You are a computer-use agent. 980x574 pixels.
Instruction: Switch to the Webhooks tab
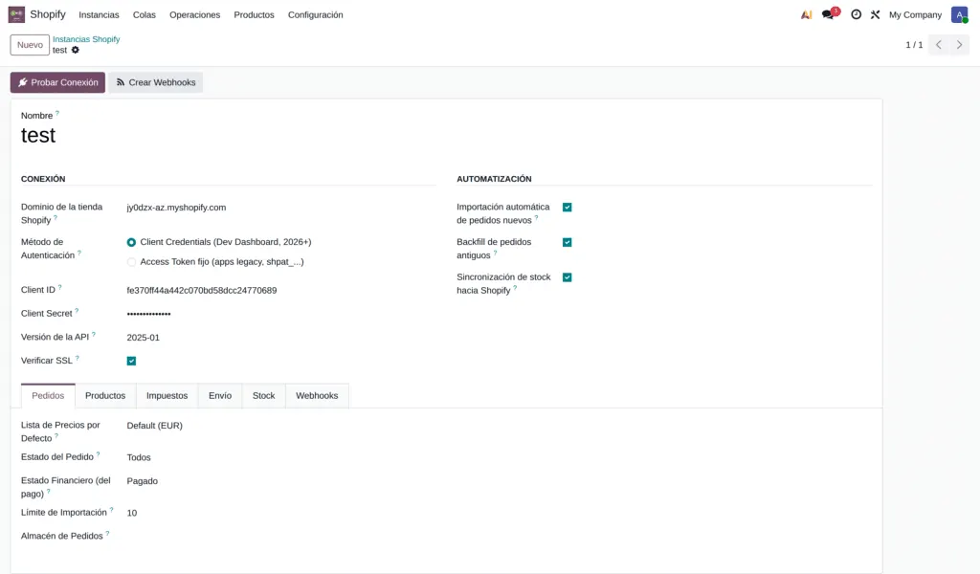point(317,395)
